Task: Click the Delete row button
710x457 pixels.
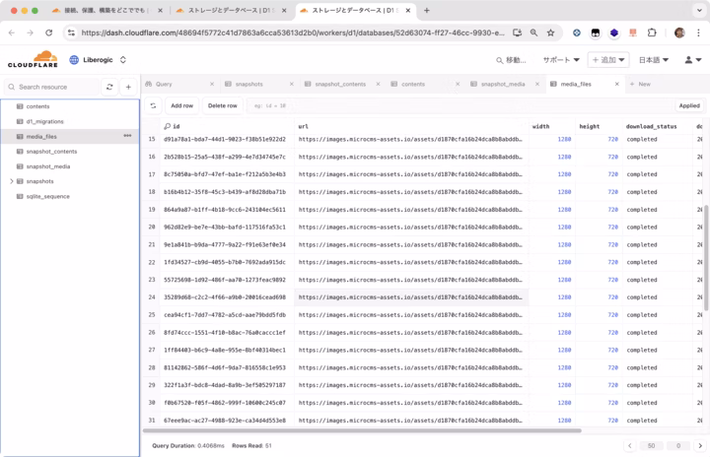Action: (222, 105)
